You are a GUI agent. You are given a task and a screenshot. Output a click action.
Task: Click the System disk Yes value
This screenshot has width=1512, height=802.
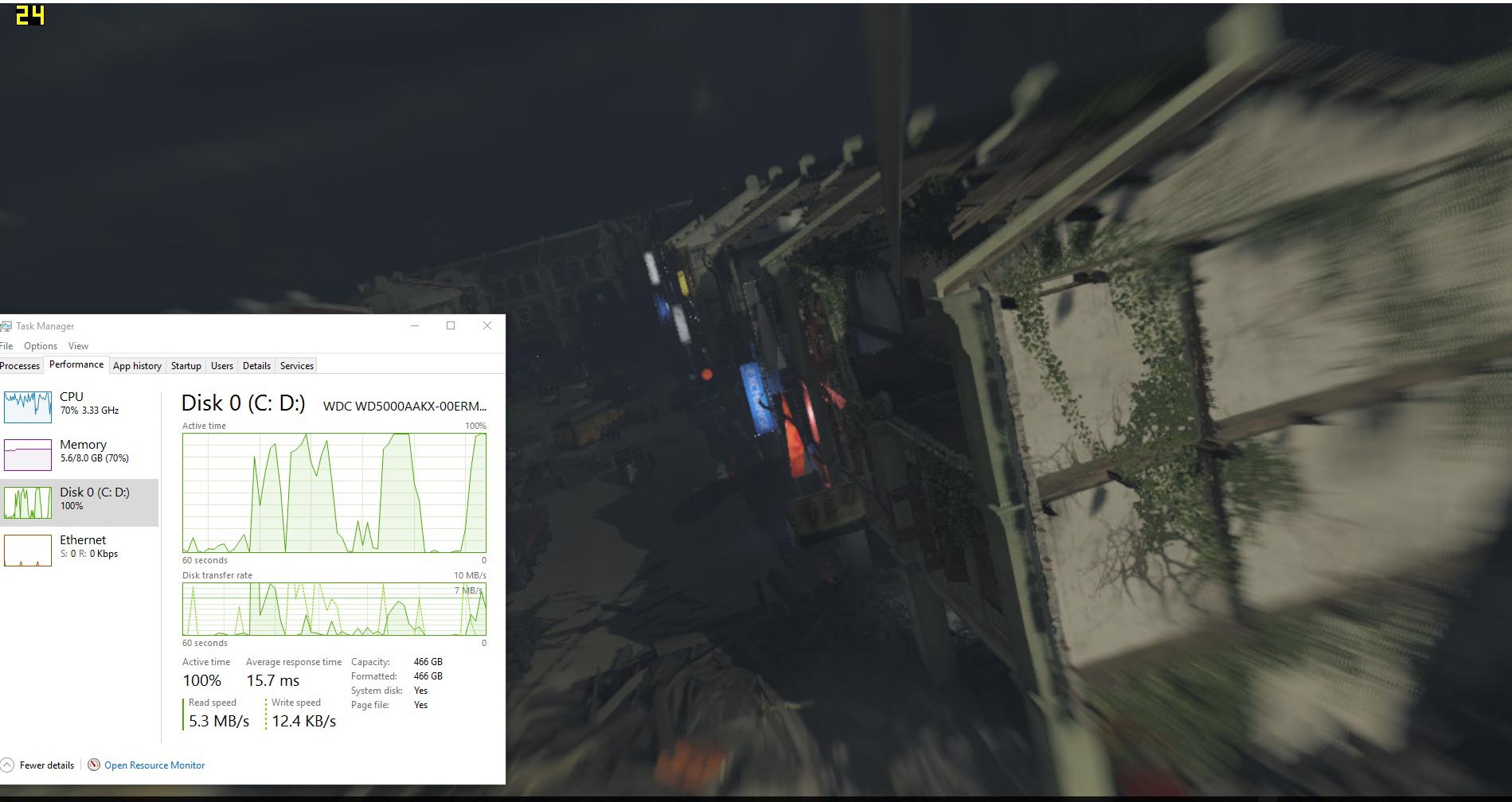pos(421,691)
